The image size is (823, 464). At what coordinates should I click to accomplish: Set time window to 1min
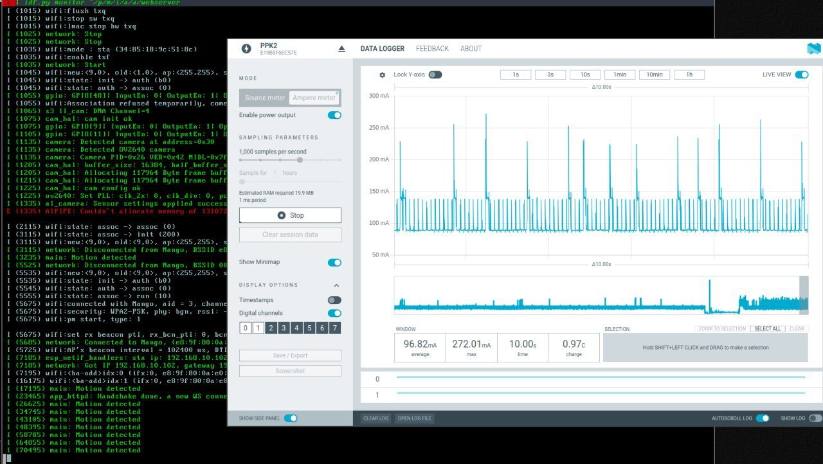tap(620, 75)
